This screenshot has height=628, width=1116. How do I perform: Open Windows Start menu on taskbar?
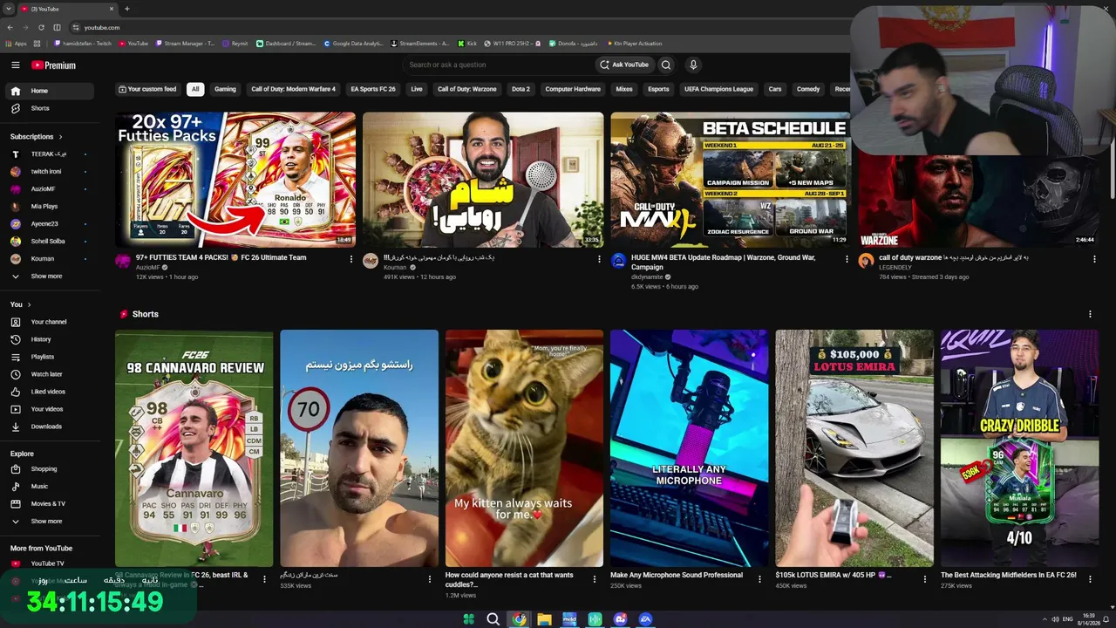469,619
